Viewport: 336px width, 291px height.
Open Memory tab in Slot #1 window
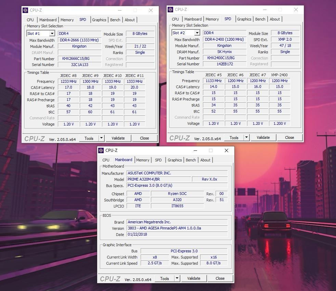(67, 20)
